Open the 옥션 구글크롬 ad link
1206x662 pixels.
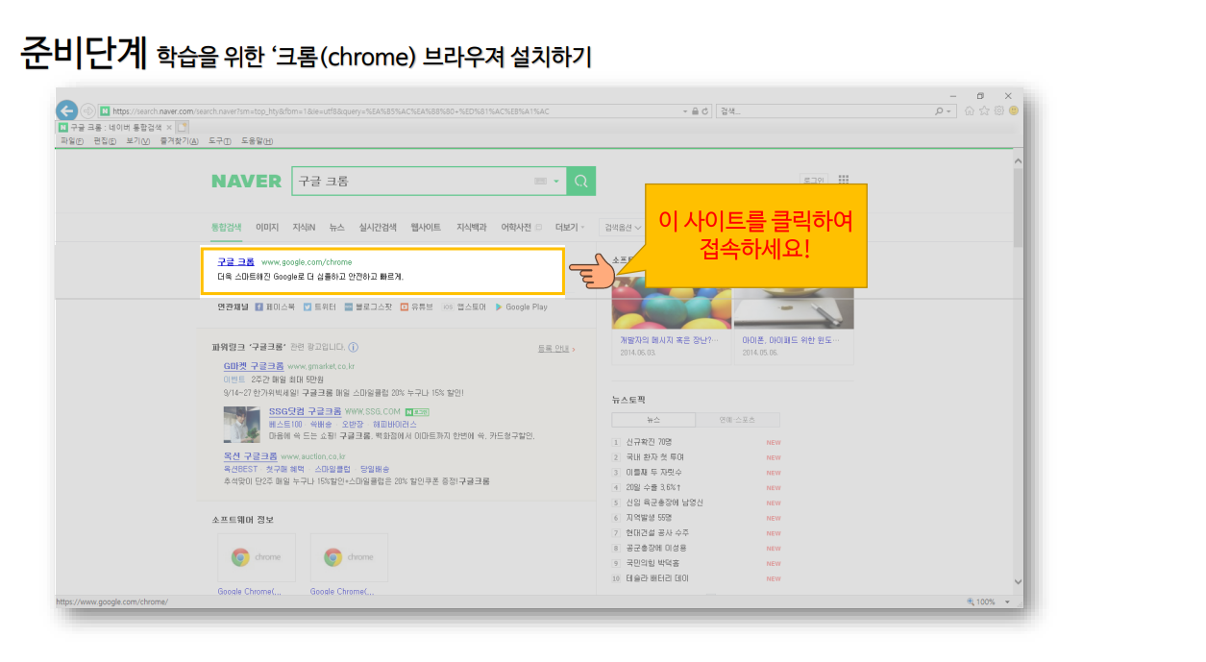coord(251,456)
